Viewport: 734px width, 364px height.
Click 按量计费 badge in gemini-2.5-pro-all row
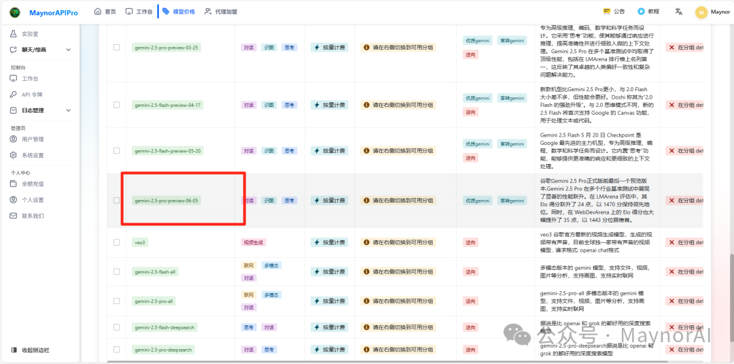329,301
